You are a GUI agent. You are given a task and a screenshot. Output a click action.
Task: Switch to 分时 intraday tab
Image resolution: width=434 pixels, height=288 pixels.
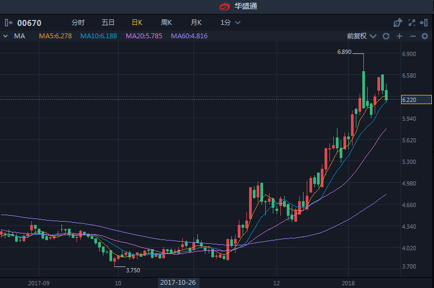[78, 23]
